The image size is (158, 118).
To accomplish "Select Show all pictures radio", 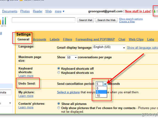I will pos(58,104).
